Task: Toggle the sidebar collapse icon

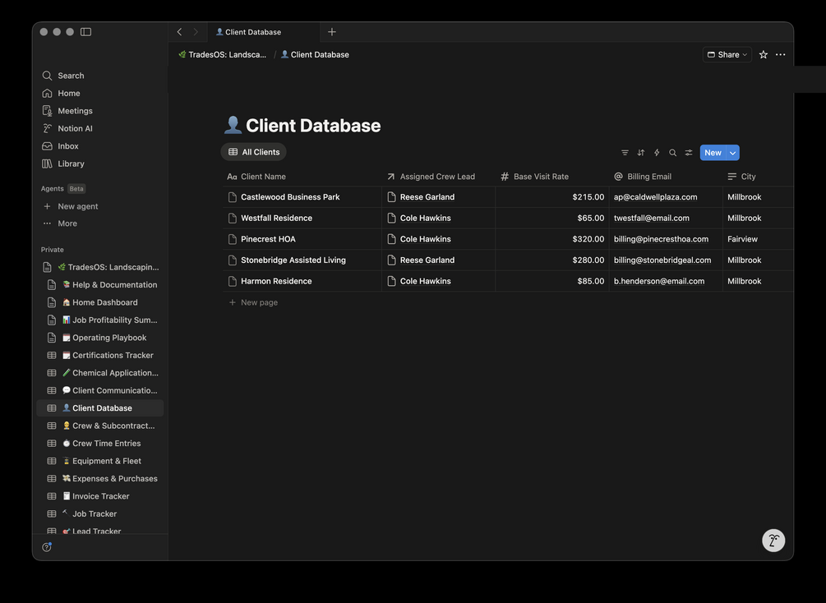Action: pos(85,32)
